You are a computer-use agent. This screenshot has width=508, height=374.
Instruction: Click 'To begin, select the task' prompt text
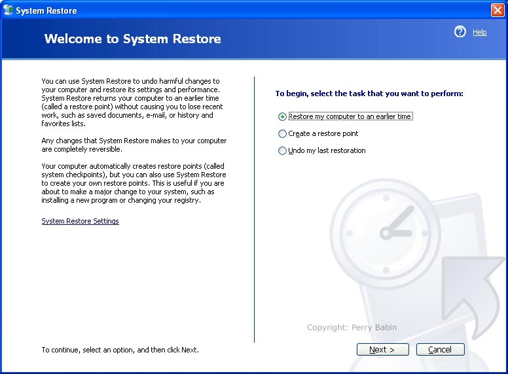click(369, 93)
